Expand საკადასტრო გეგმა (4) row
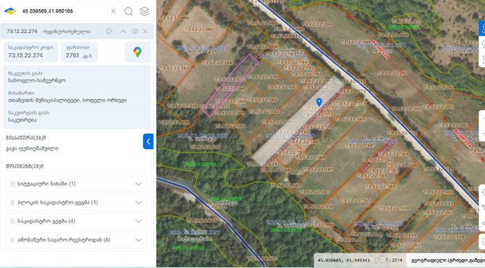485x268 pixels. click(139, 222)
